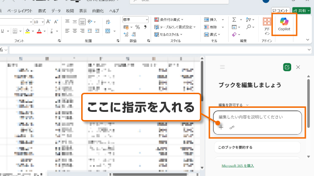Open the Copilot pane hamburger menu
This screenshot has width=314, height=176.
[x=222, y=67]
